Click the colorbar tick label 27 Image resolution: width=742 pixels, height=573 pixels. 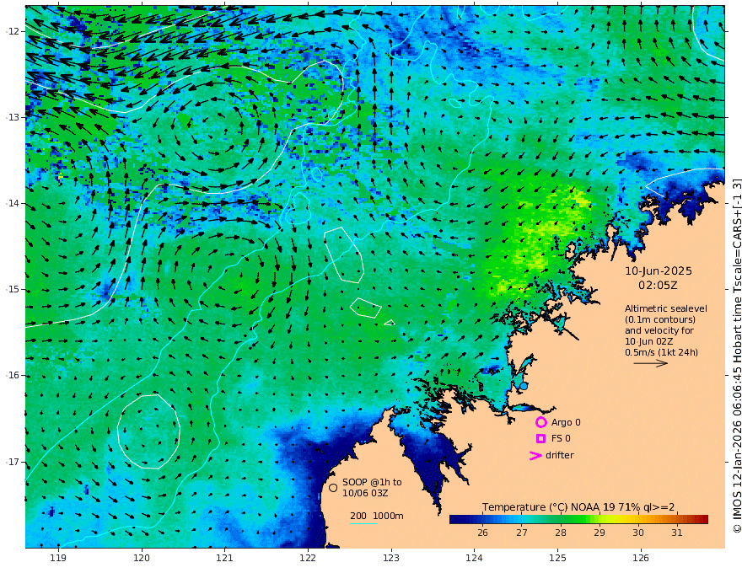[521, 533]
